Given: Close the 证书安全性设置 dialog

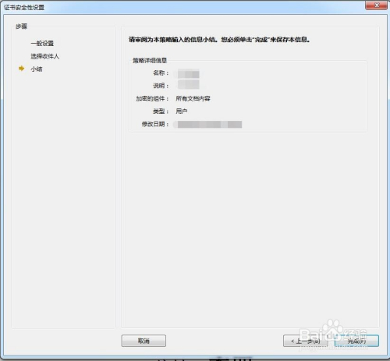Looking at the screenshot, I should coord(376,5).
